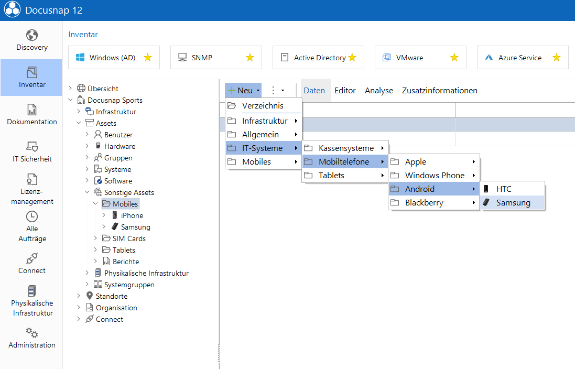Viewport: 575px width, 369px height.
Task: Start the SNMP inventory tile
Action: [x=216, y=57]
